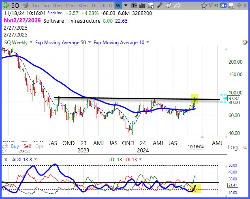
Task: Click the notes pages icon
Action: (x=169, y=6)
